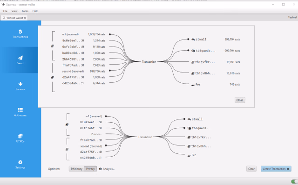The height and width of the screenshot is (185, 298).
Task: Click the 19,051 sats output amount
Action: pyautogui.click(x=233, y=62)
